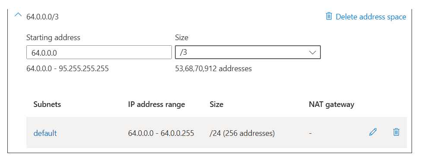Collapse the 64.0.0.0/3 address space chevron
431x157 pixels.
click(18, 15)
